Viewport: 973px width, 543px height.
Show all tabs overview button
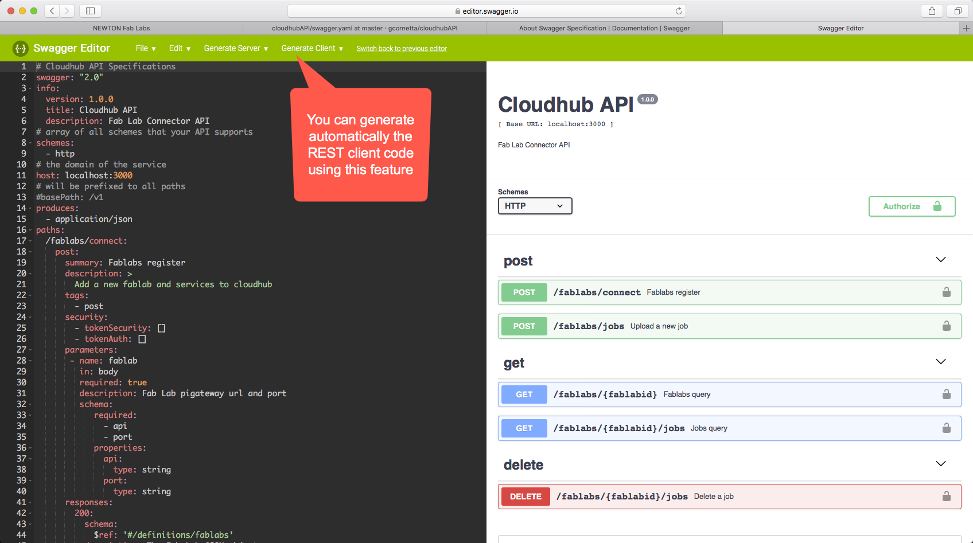pos(958,11)
